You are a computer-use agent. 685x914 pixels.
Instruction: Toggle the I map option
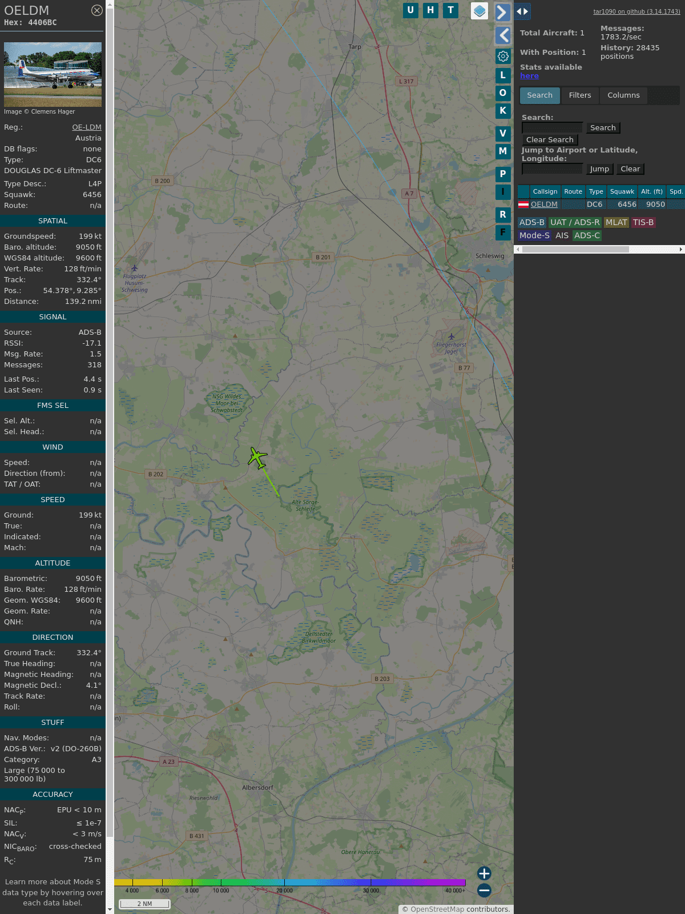point(503,192)
